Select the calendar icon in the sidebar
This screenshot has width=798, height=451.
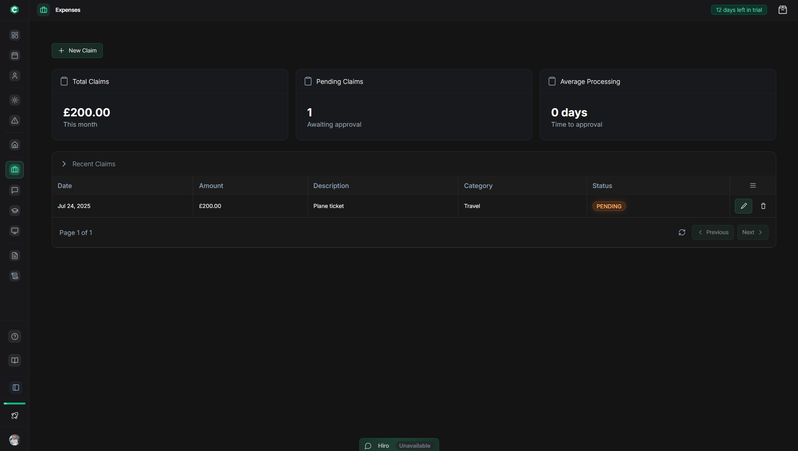point(15,55)
